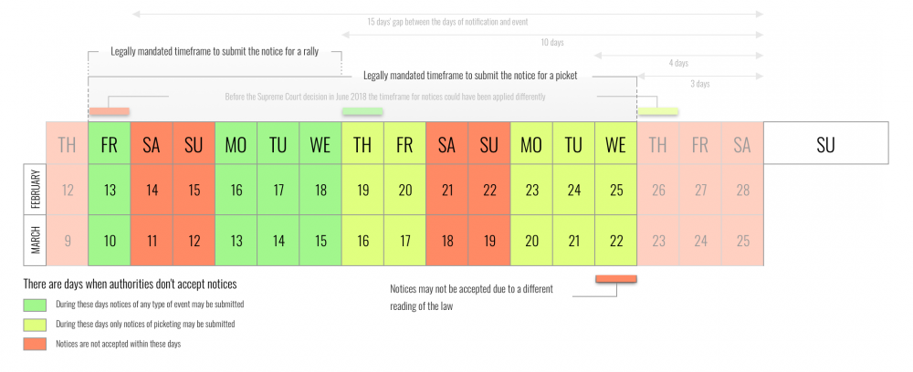
Task: Select the large white SU header box
Action: pos(826,143)
